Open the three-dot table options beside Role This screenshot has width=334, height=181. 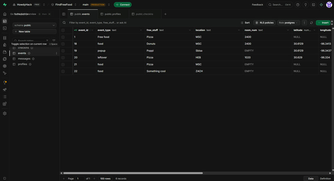[x=305, y=23]
